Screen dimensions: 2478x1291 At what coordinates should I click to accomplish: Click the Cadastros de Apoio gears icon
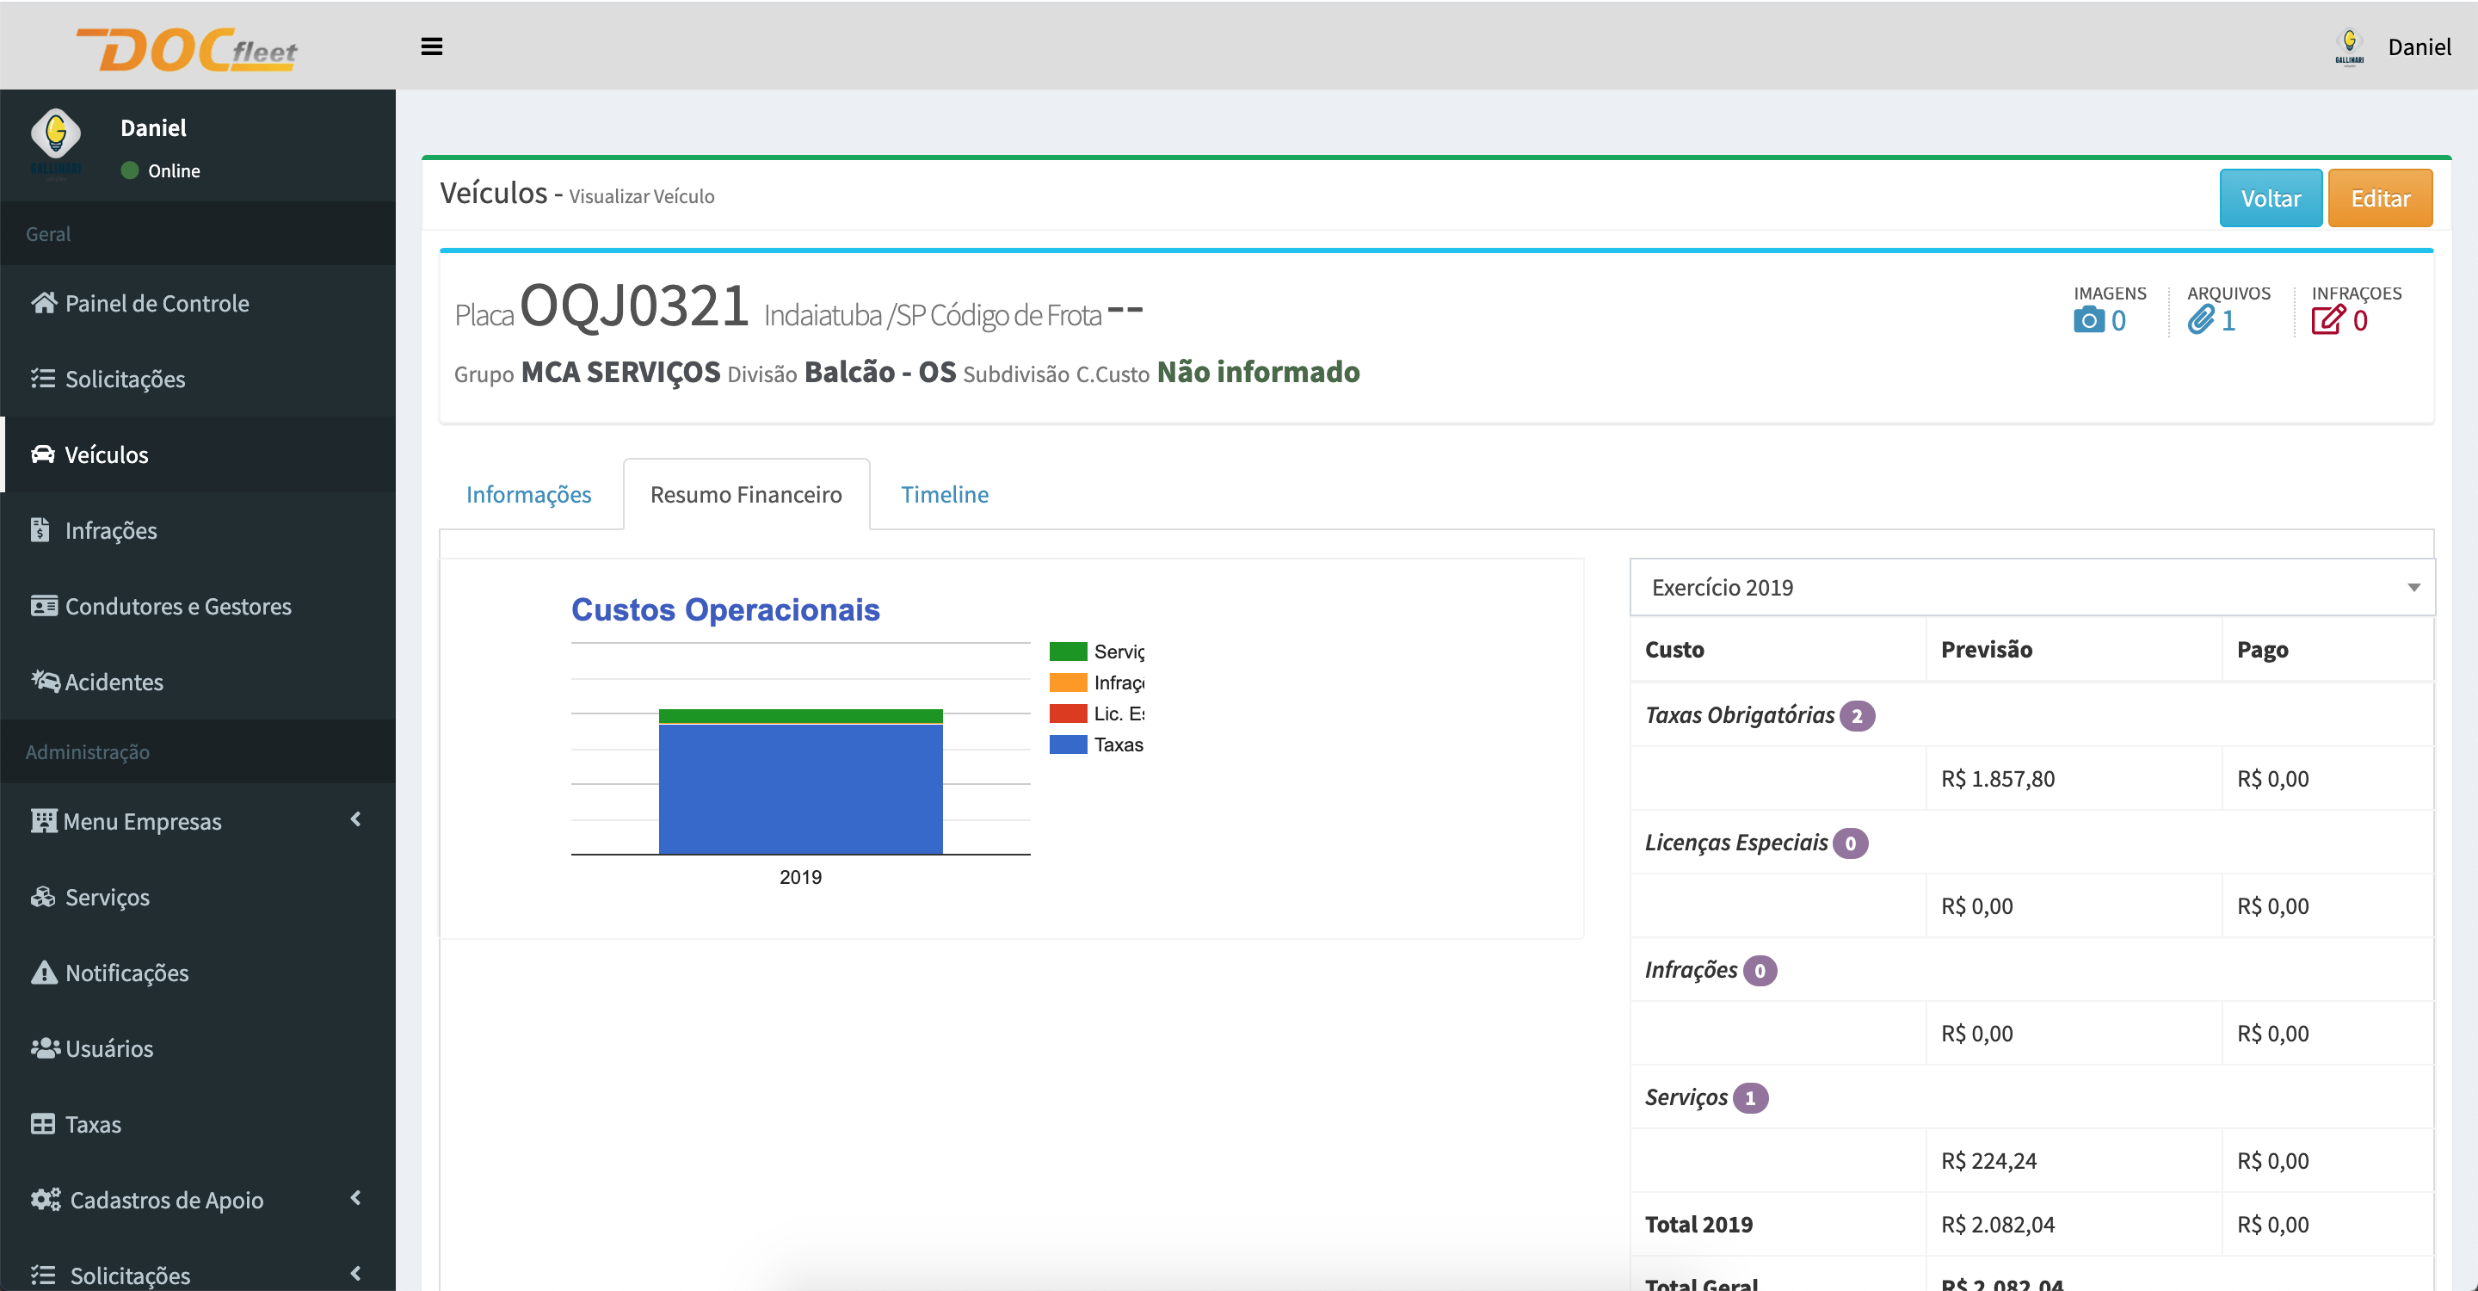46,1200
